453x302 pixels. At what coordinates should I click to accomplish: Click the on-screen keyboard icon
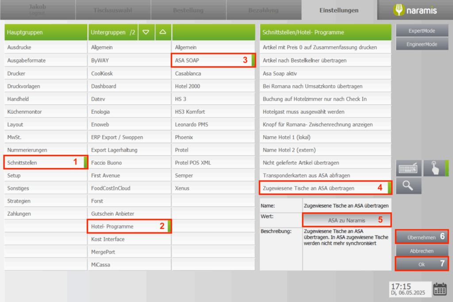407,168
